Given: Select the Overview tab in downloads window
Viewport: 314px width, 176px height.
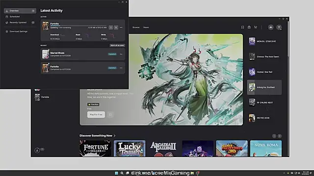Looking at the screenshot, I should (20, 11).
